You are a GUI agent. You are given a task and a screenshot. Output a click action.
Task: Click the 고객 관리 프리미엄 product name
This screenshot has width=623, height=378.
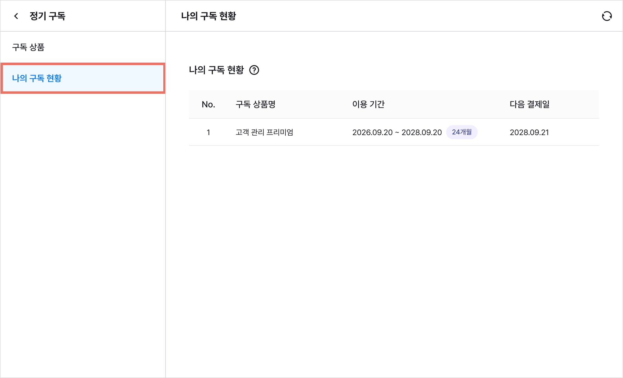(x=264, y=132)
